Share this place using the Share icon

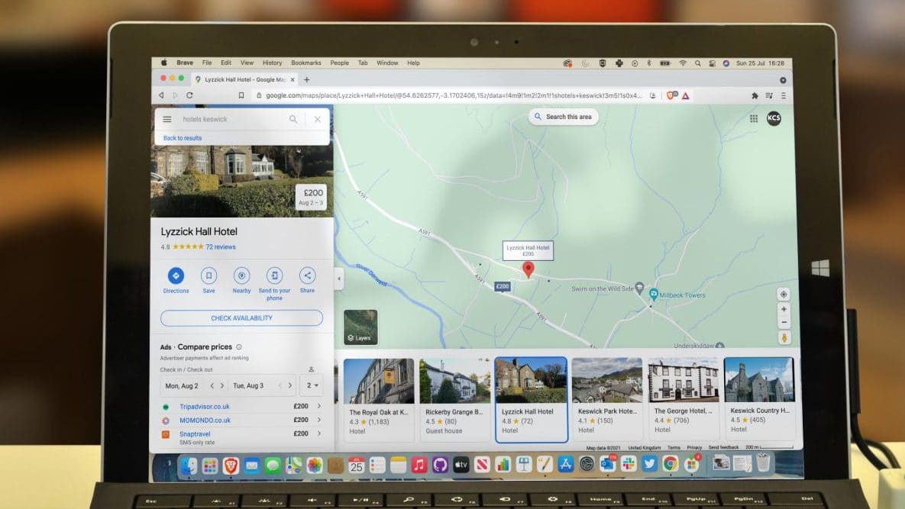tap(307, 276)
